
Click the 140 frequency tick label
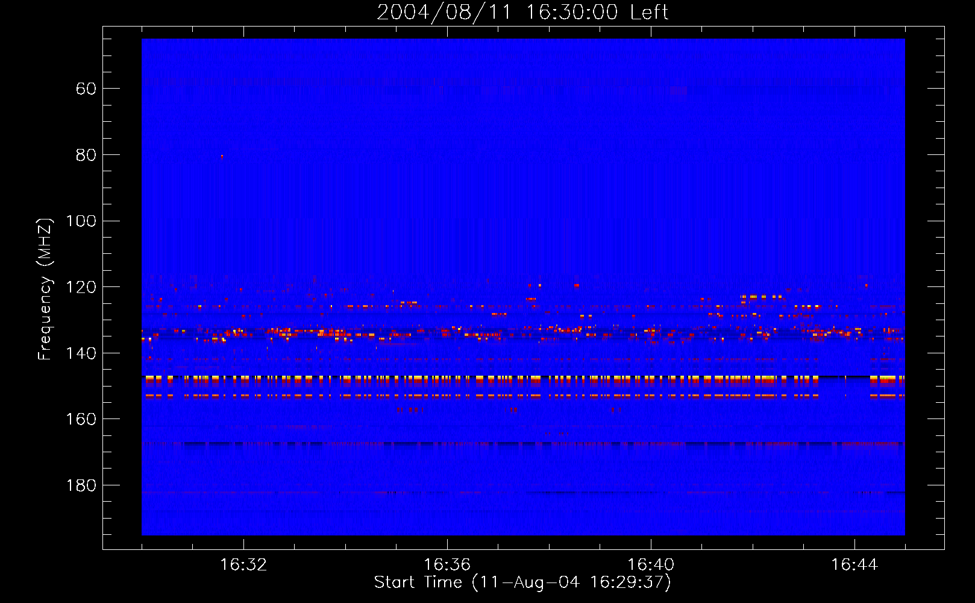(x=81, y=353)
